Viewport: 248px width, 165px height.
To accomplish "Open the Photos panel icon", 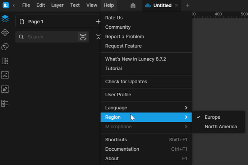I will coord(5,75).
